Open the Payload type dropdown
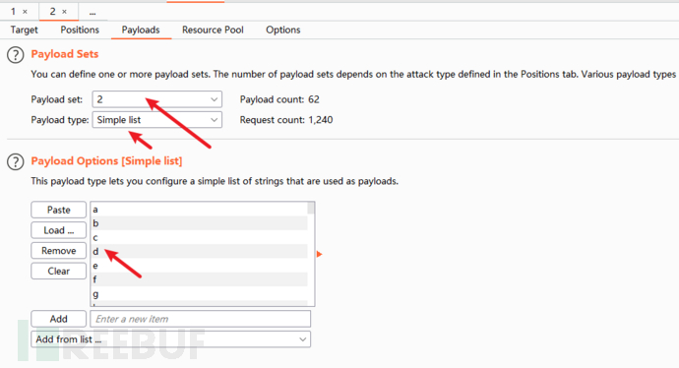679x368 pixels. tap(157, 120)
